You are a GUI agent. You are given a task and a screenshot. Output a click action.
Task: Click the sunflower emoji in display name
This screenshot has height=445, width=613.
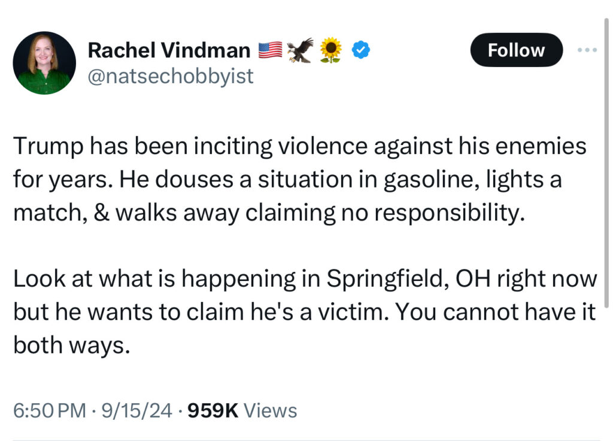point(330,50)
